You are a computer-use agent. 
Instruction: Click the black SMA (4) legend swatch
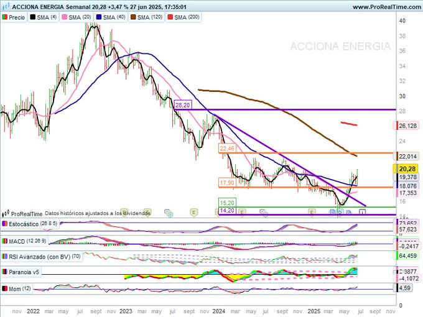click(x=32, y=17)
